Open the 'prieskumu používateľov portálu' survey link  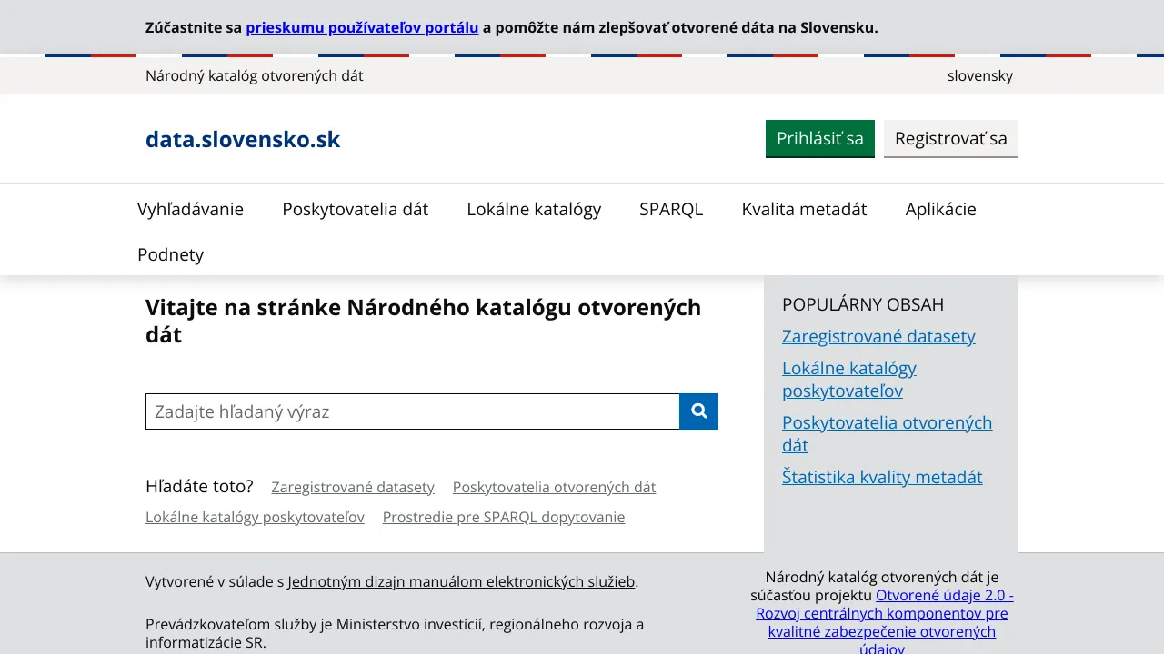362,27
